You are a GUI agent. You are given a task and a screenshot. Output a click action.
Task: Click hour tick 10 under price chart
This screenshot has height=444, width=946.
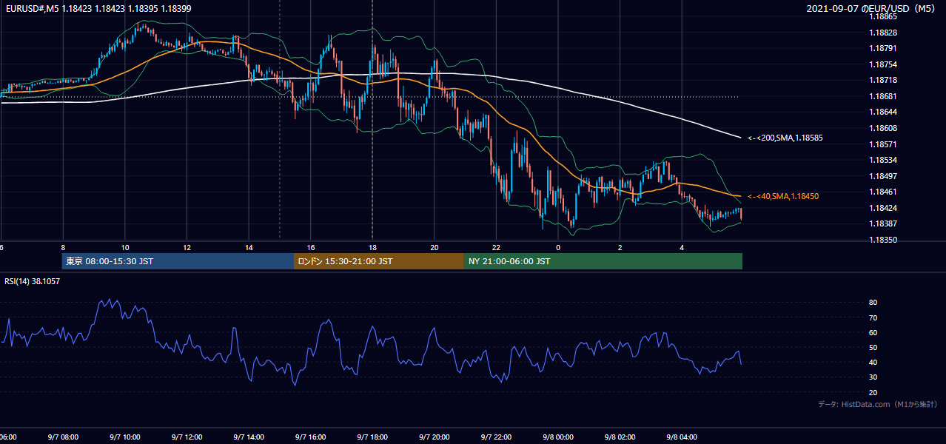[125, 248]
